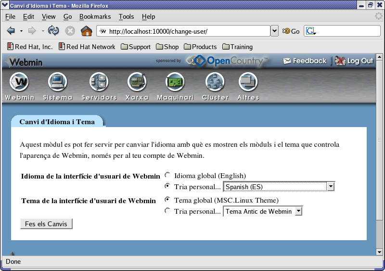Click the Google search engine icon
Image resolution: width=385 pixels, height=271 pixels.
click(310, 31)
